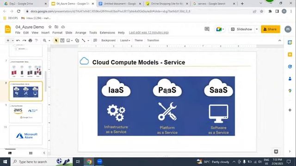Screen dimensions: 296x166
Task: Open the Format menu
Action: coord(57,33)
